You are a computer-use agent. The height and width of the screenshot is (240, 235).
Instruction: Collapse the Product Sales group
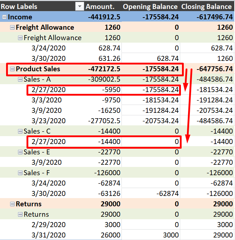12,69
